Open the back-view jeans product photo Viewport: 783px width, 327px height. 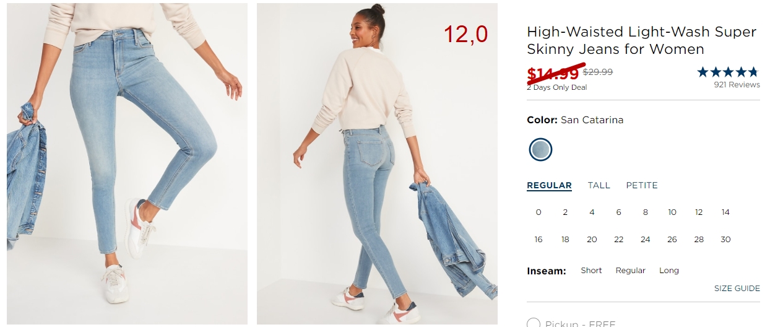pos(377,163)
